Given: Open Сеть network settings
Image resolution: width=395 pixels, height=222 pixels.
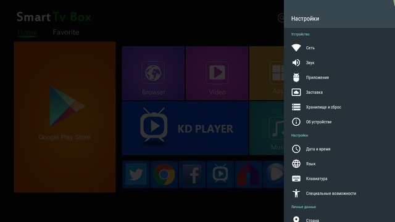Looking at the screenshot, I should click(x=339, y=48).
